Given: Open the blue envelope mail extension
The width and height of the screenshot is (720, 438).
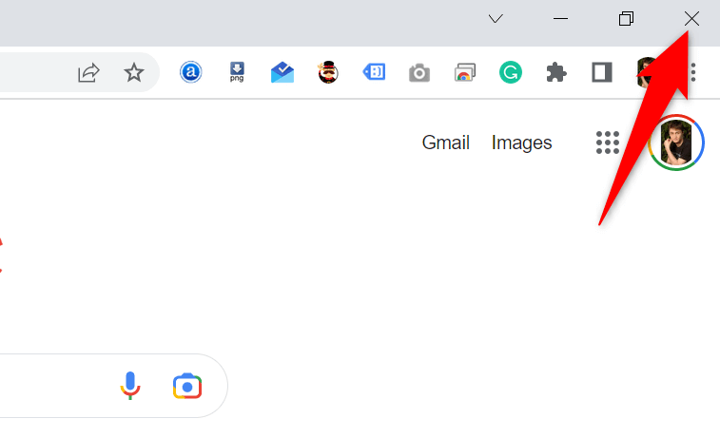Looking at the screenshot, I should tap(282, 73).
